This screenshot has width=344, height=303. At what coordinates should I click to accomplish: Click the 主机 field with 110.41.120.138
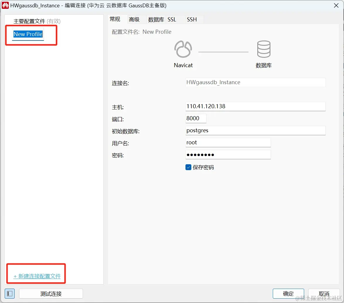coord(256,106)
